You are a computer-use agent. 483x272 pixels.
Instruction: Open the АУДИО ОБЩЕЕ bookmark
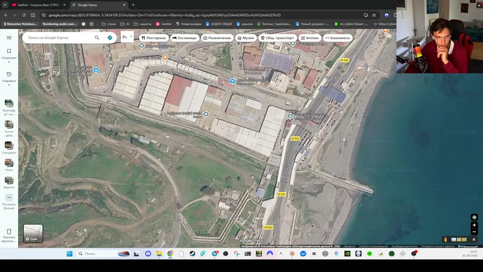219,24
